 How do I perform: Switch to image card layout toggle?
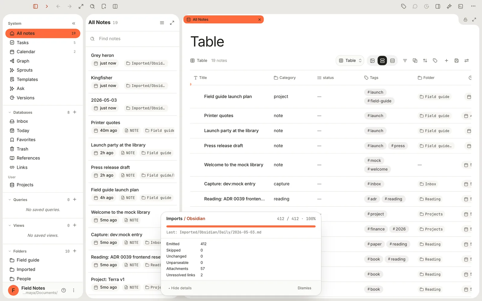click(x=372, y=61)
